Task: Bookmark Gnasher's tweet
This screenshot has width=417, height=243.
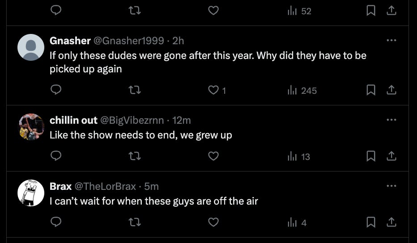Action: [371, 90]
